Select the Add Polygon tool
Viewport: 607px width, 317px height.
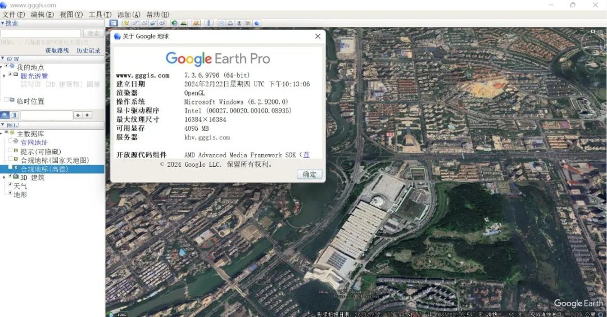coord(135,23)
